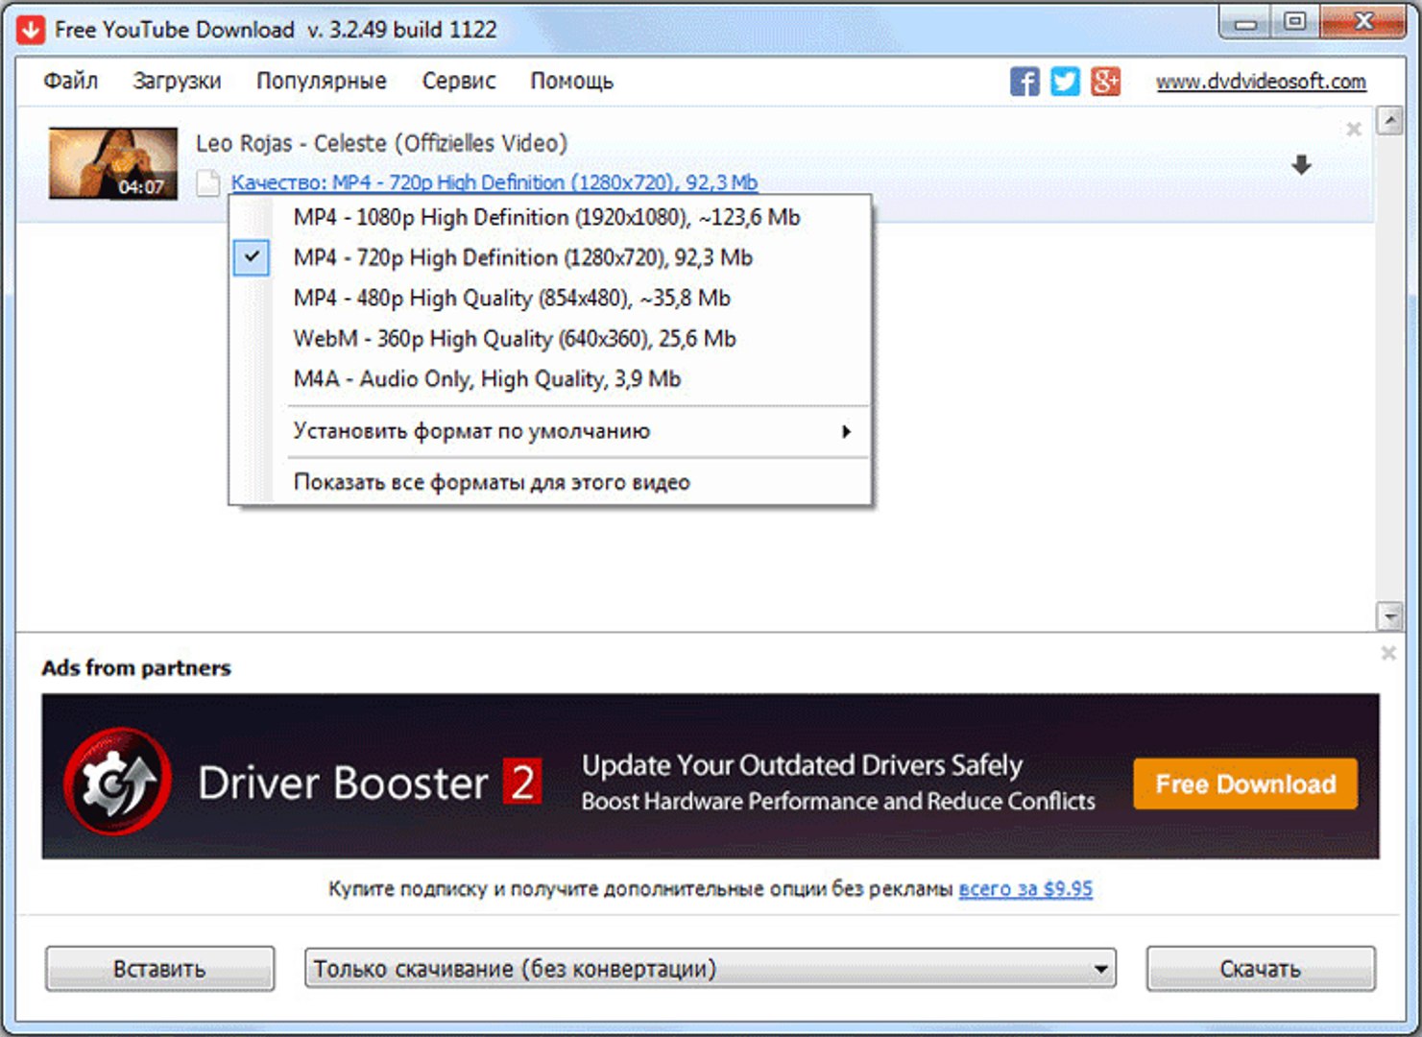Click the Driver Booster gear logo

point(118,781)
